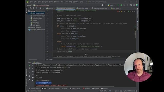Open editor tabs more-options icon
This screenshot has width=164, height=92.
pyautogui.click(x=135, y=8)
